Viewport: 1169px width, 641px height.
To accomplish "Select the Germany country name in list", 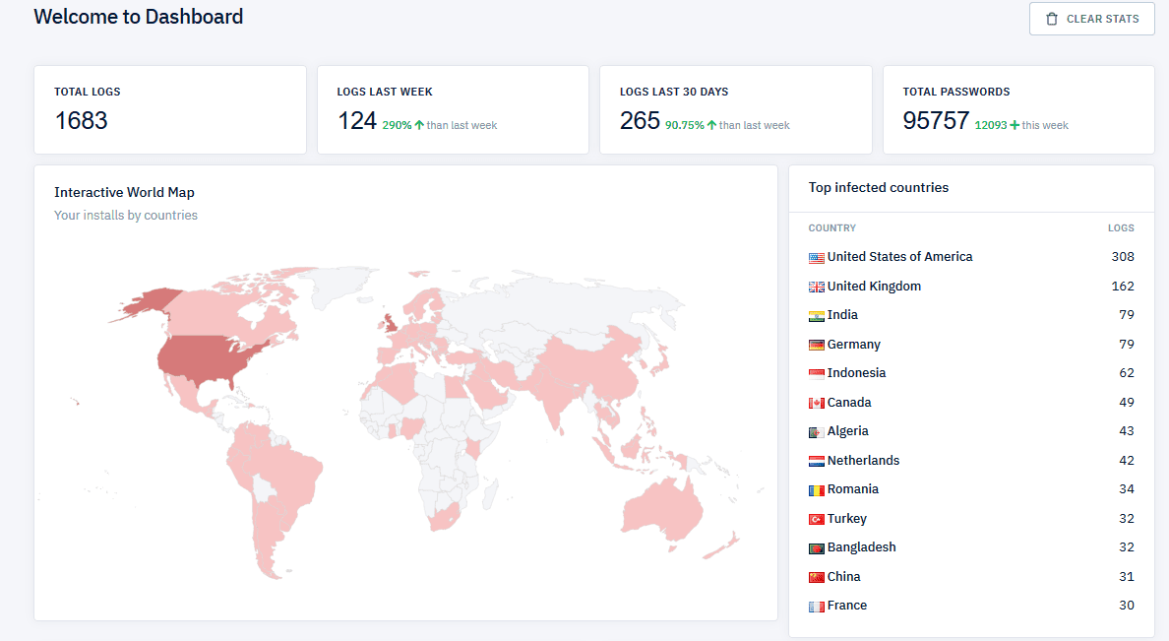I will (x=853, y=345).
